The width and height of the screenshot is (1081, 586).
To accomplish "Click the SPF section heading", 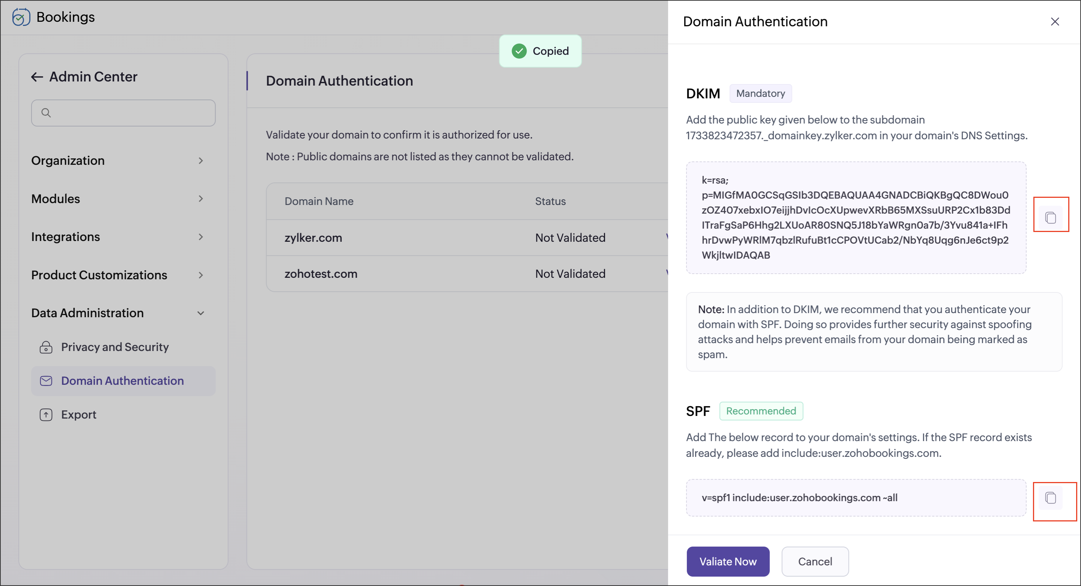I will [698, 411].
